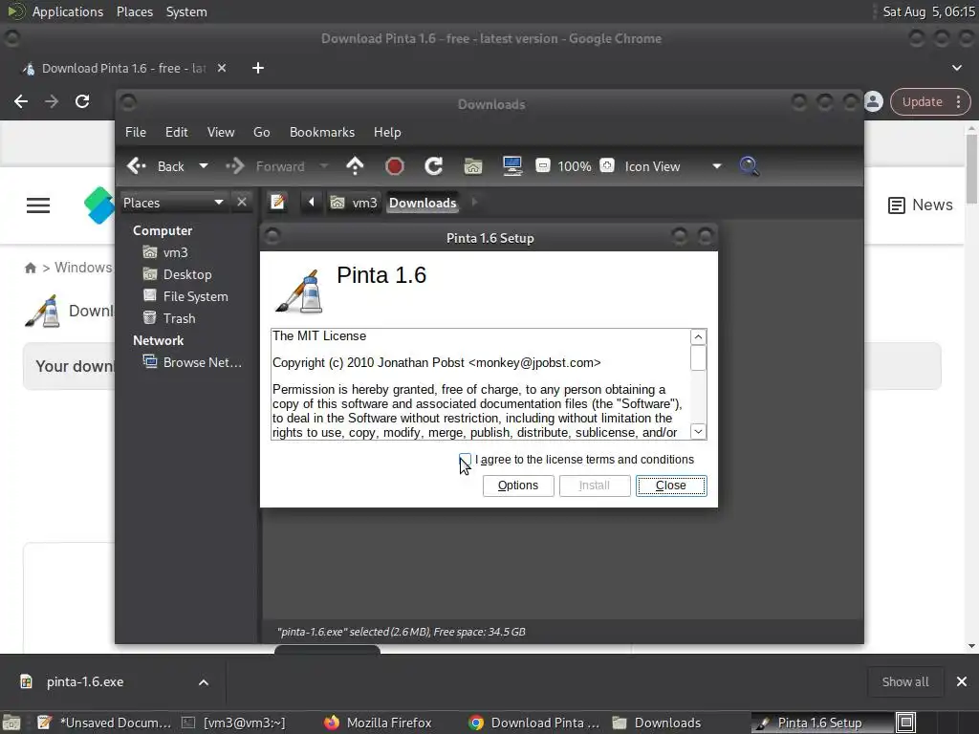Switch to Mozilla Firefox in the taskbar
979x734 pixels.
[379, 723]
